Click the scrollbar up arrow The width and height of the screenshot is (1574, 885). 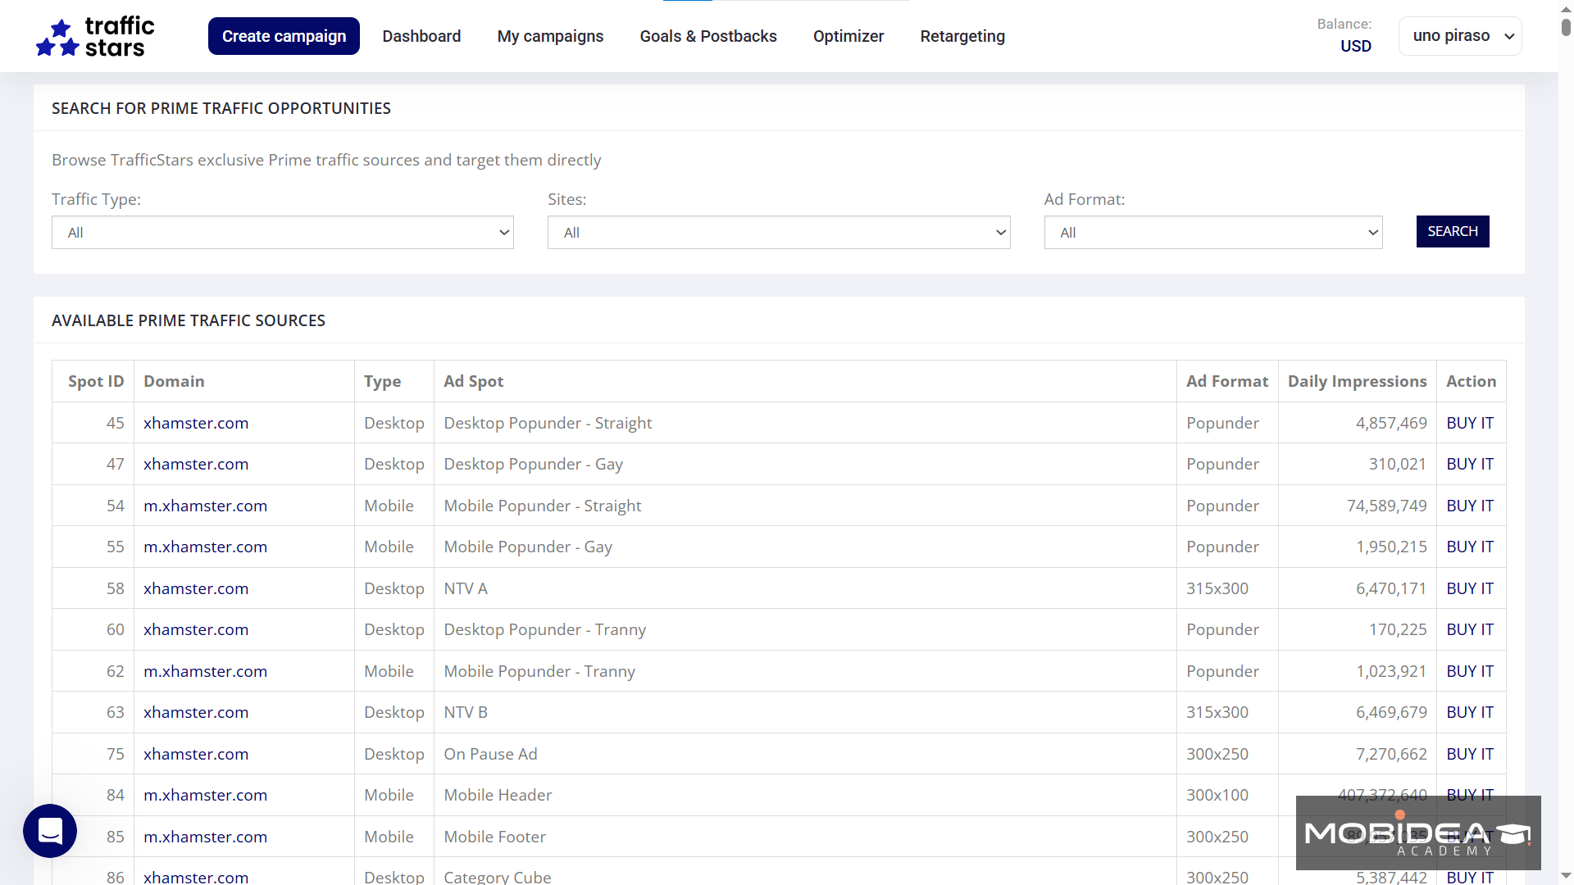[1565, 9]
